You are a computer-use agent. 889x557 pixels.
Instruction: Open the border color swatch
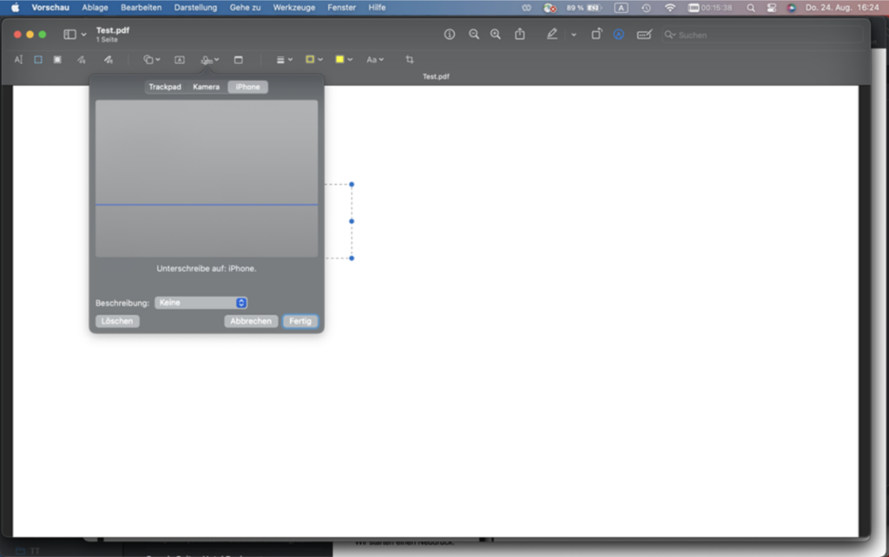coord(314,60)
